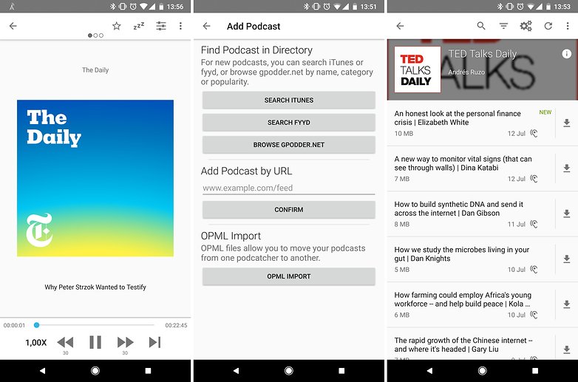The width and height of the screenshot is (578, 382).
Task: Skip to the next episode
Action: coord(154,342)
